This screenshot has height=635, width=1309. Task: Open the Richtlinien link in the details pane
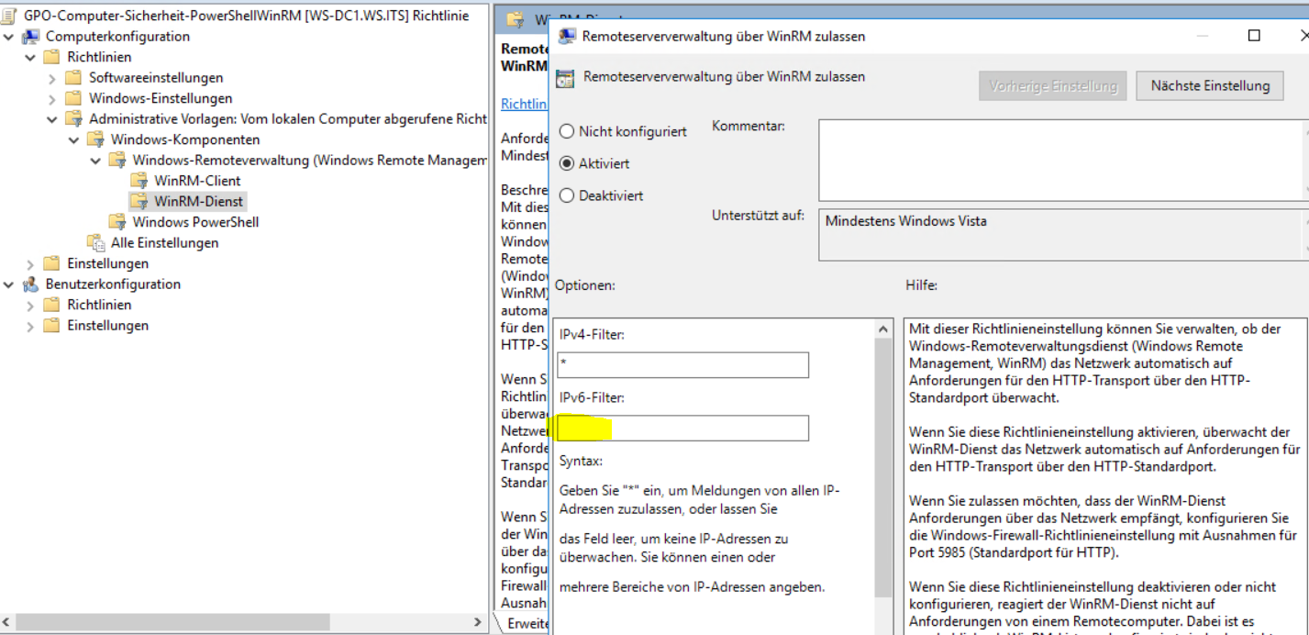524,104
